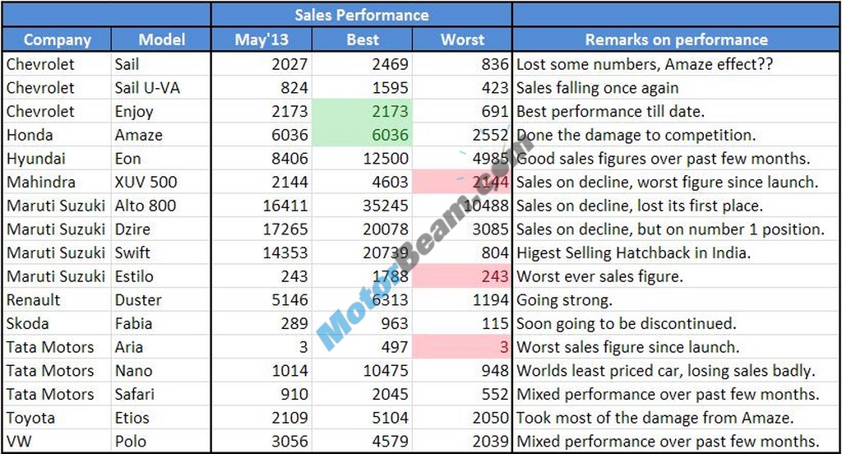Click the XUV 500 model cell
The width and height of the screenshot is (842, 454).
(x=161, y=182)
